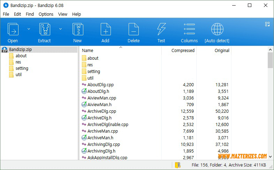The image size is (274, 170).
Task: Open the Edit menu
Action: [17, 14]
